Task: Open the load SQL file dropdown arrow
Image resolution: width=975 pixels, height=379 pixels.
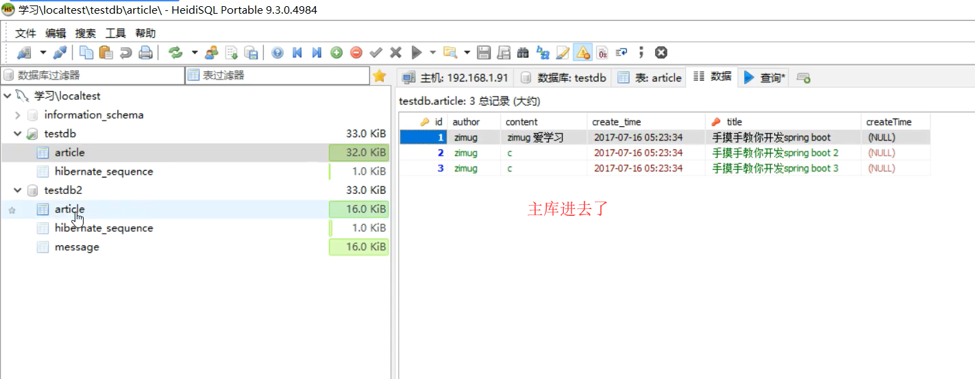Action: pos(467,52)
